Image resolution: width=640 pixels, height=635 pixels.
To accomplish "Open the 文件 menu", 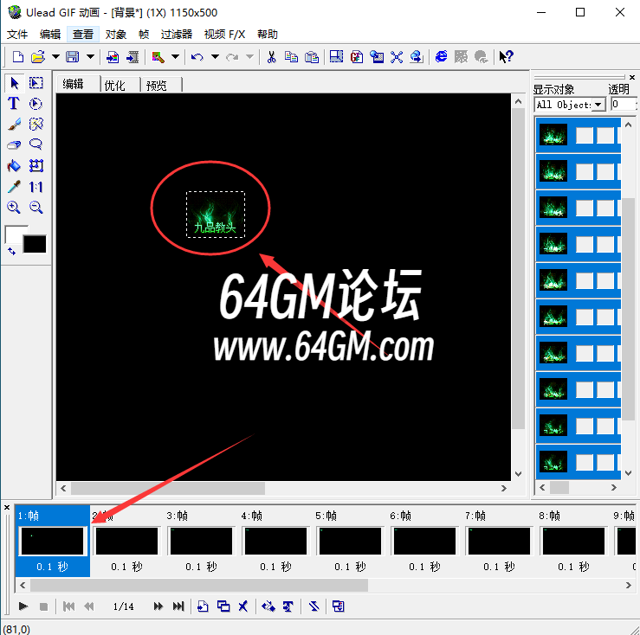I will 17,35.
